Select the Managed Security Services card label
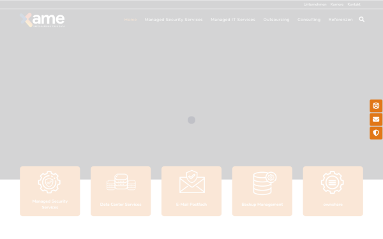This screenshot has height=239, width=383. tap(50, 205)
